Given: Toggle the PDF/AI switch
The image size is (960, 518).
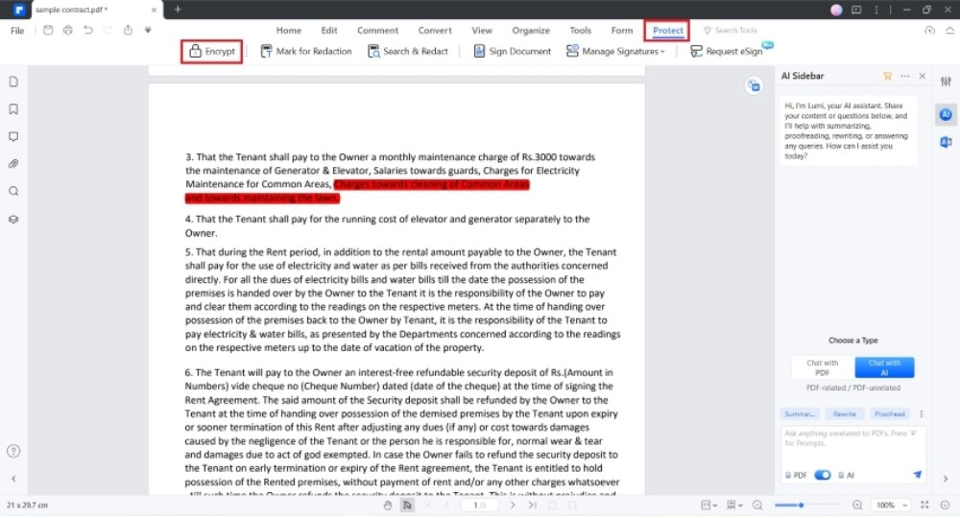Looking at the screenshot, I should pos(823,475).
